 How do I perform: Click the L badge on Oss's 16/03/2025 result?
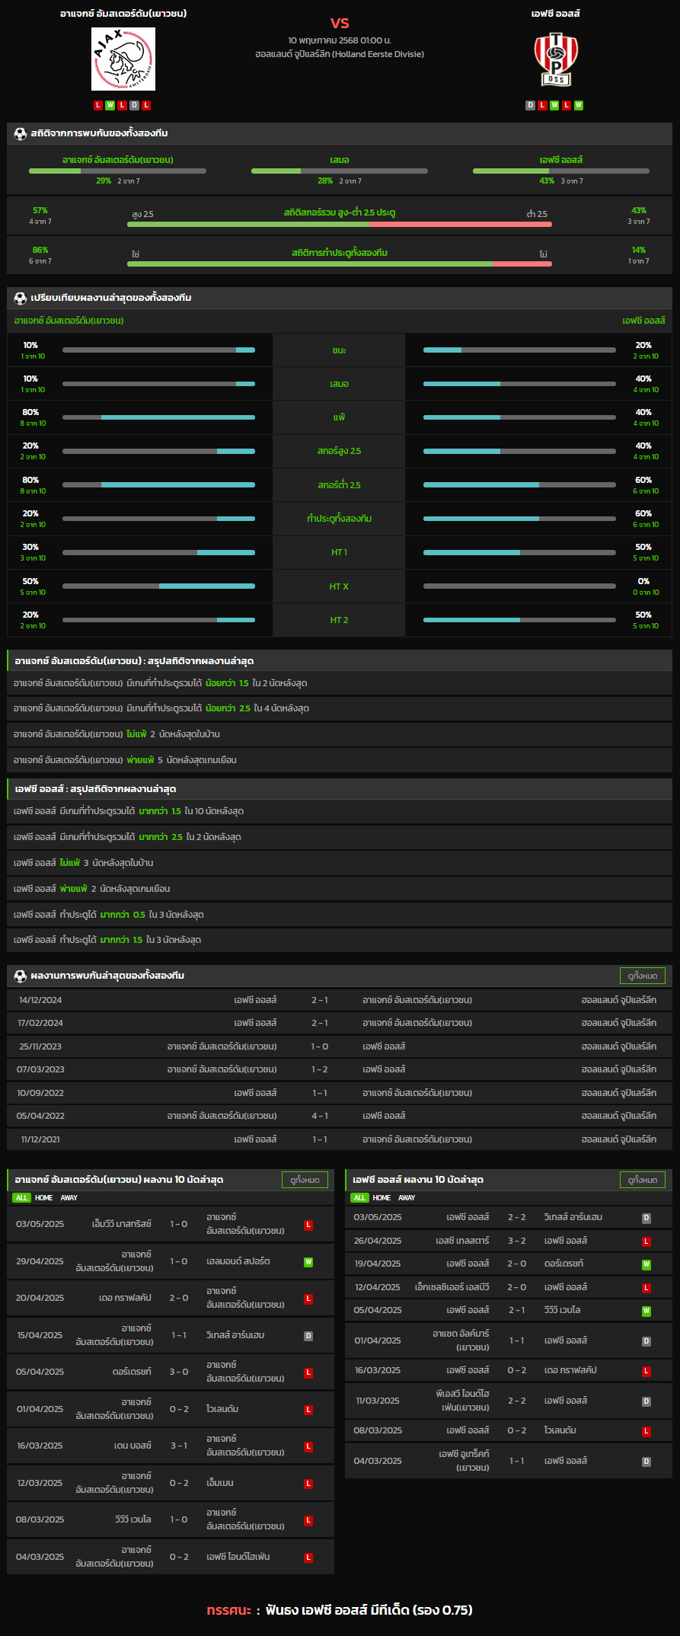pos(646,1371)
